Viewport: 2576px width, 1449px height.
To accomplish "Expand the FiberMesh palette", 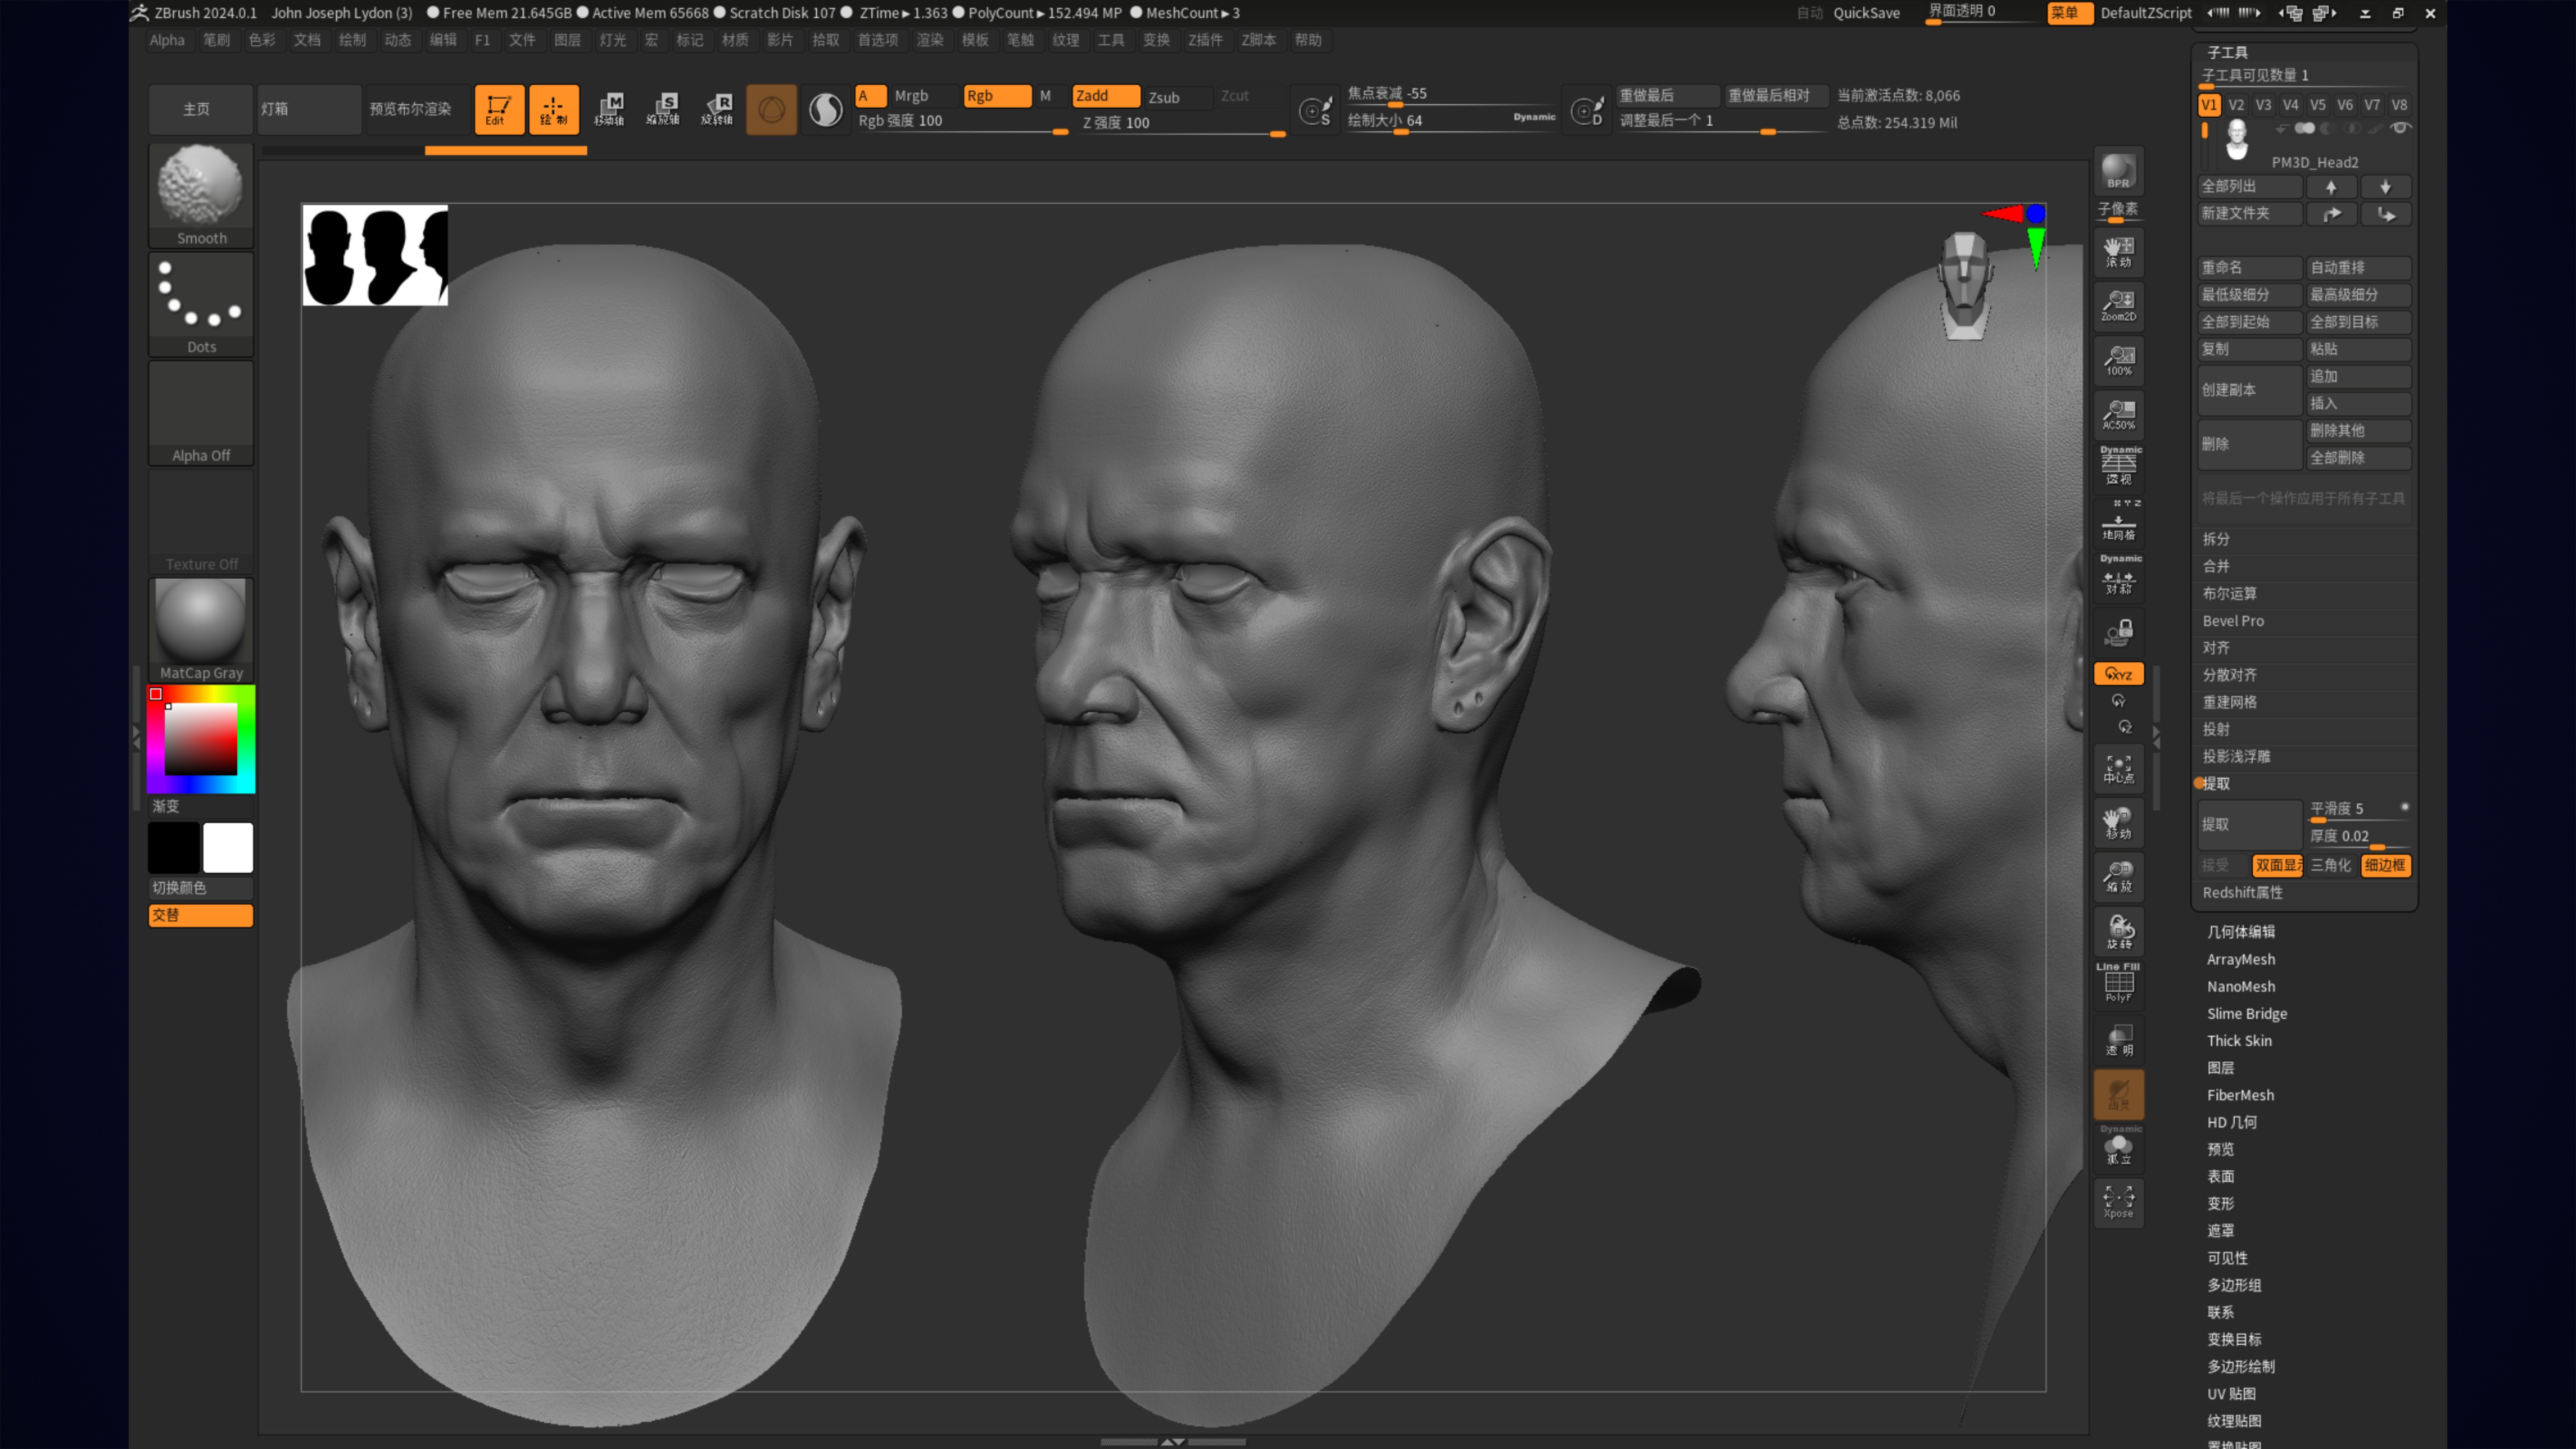I will [x=2240, y=1095].
